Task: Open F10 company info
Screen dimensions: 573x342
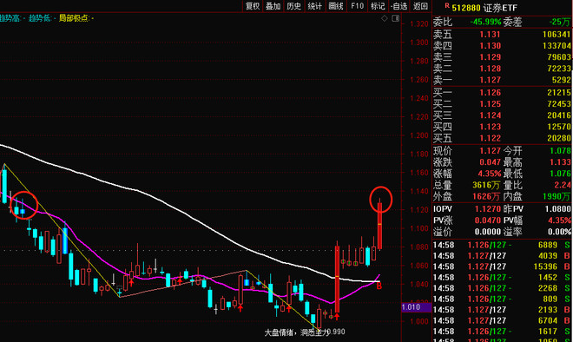Action: 357,6
